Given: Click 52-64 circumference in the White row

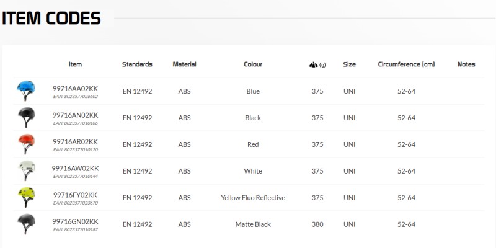Looking at the screenshot, I should click(x=407, y=171).
